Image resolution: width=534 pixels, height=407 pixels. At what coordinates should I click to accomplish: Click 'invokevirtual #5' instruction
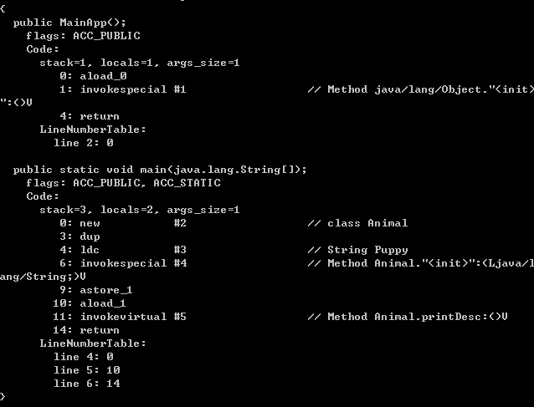coord(132,317)
